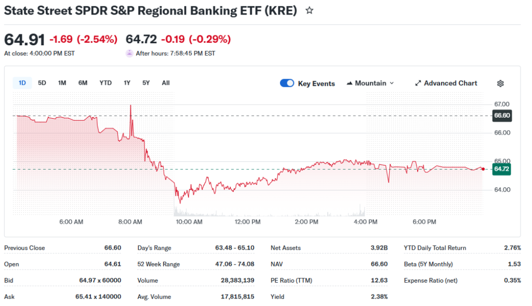The width and height of the screenshot is (532, 306).
Task: Toggle the Key Events switch
Action: (287, 83)
